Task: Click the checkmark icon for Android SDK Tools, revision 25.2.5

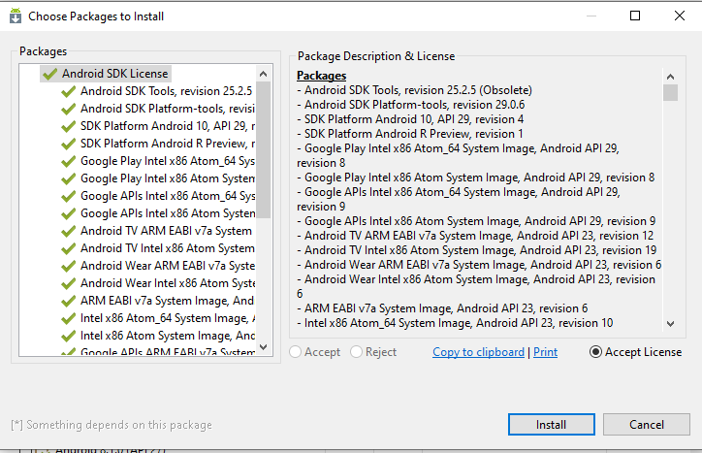Action: [68, 91]
